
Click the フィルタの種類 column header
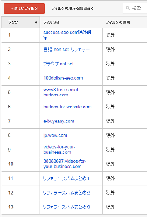click(118, 22)
